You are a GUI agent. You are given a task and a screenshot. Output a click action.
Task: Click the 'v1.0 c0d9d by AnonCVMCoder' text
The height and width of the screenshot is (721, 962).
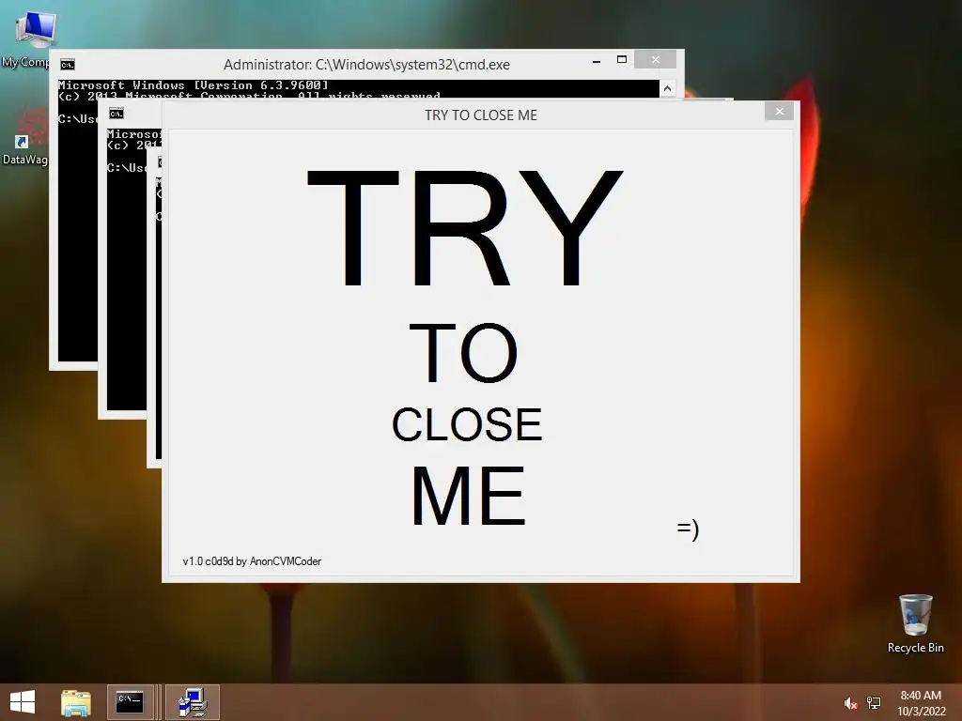point(252,561)
